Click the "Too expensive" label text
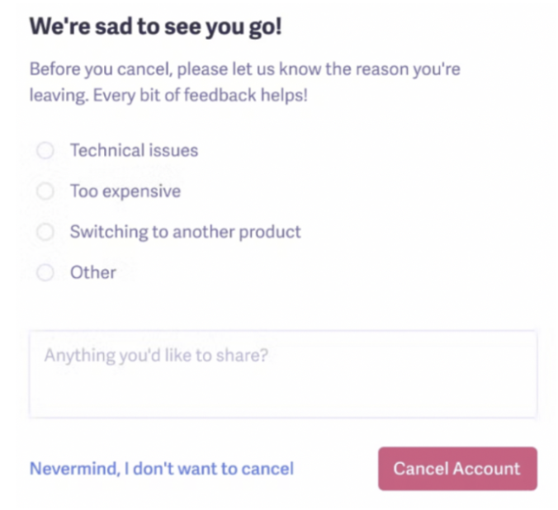 125,191
